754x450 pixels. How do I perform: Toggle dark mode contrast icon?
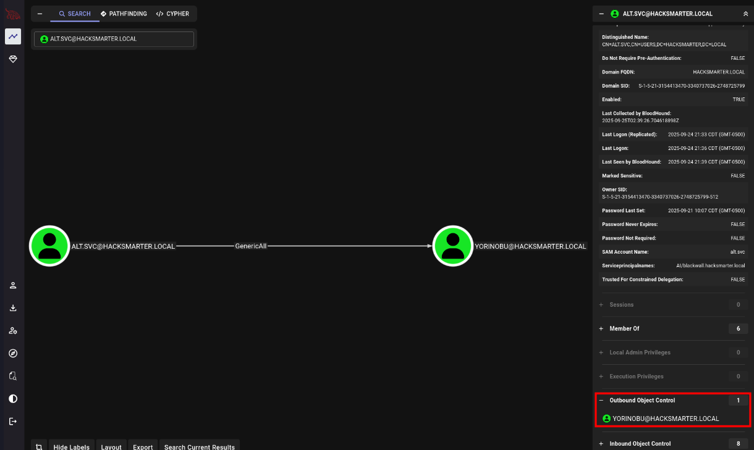pyautogui.click(x=13, y=399)
